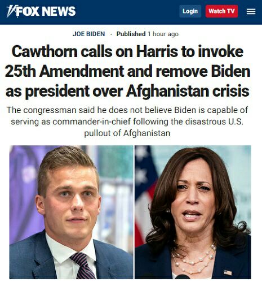Click the searchlight graphic in Fox logo
This screenshot has width=262, height=282.
click(x=11, y=11)
